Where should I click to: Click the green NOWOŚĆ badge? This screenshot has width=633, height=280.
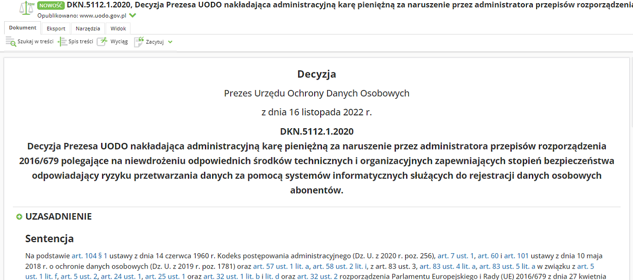pyautogui.click(x=51, y=6)
